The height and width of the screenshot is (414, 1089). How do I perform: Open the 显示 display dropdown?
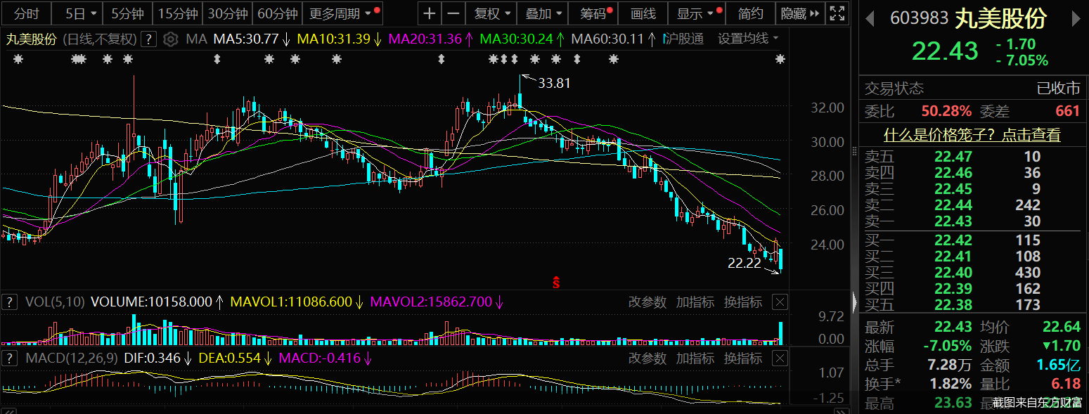tap(697, 13)
